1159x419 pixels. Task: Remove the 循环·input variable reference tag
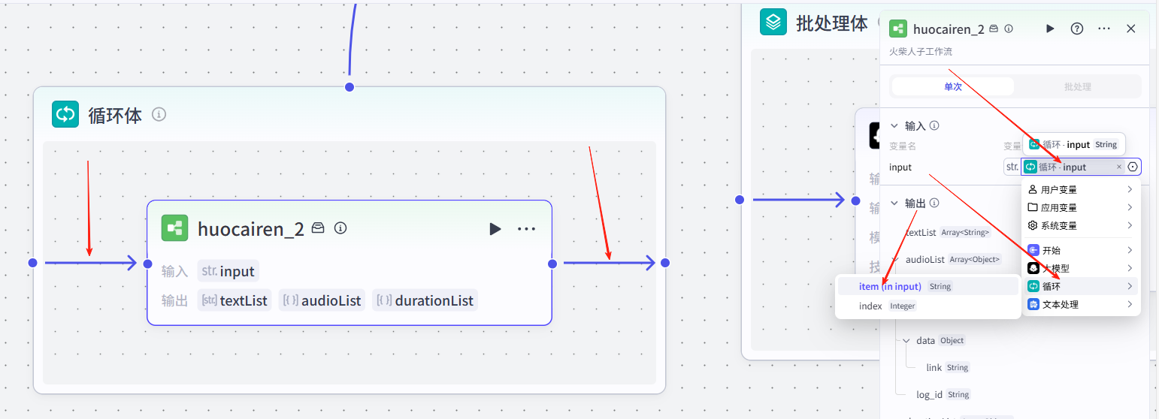(x=1118, y=167)
